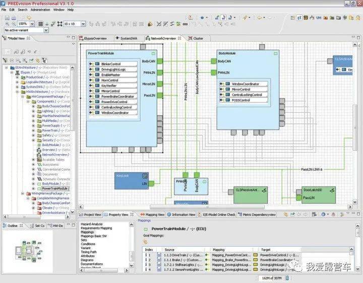The image size is (363, 283).
Task: Open the No active variant combo box
Action: pyautogui.click(x=26, y=30)
